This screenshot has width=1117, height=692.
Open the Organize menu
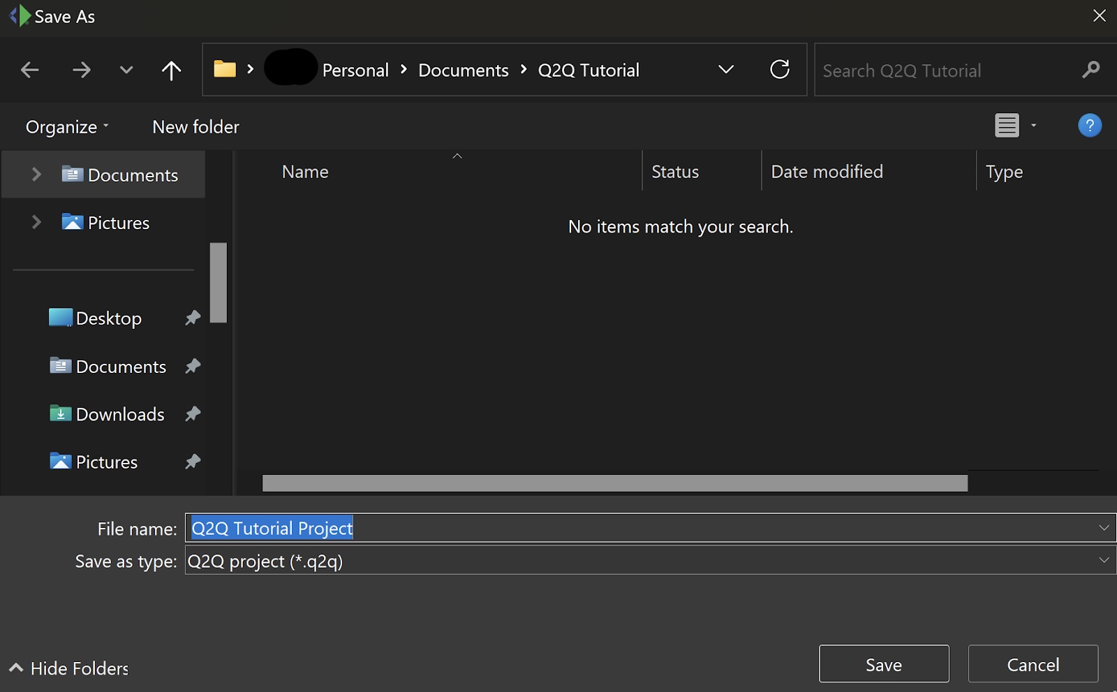(x=67, y=127)
